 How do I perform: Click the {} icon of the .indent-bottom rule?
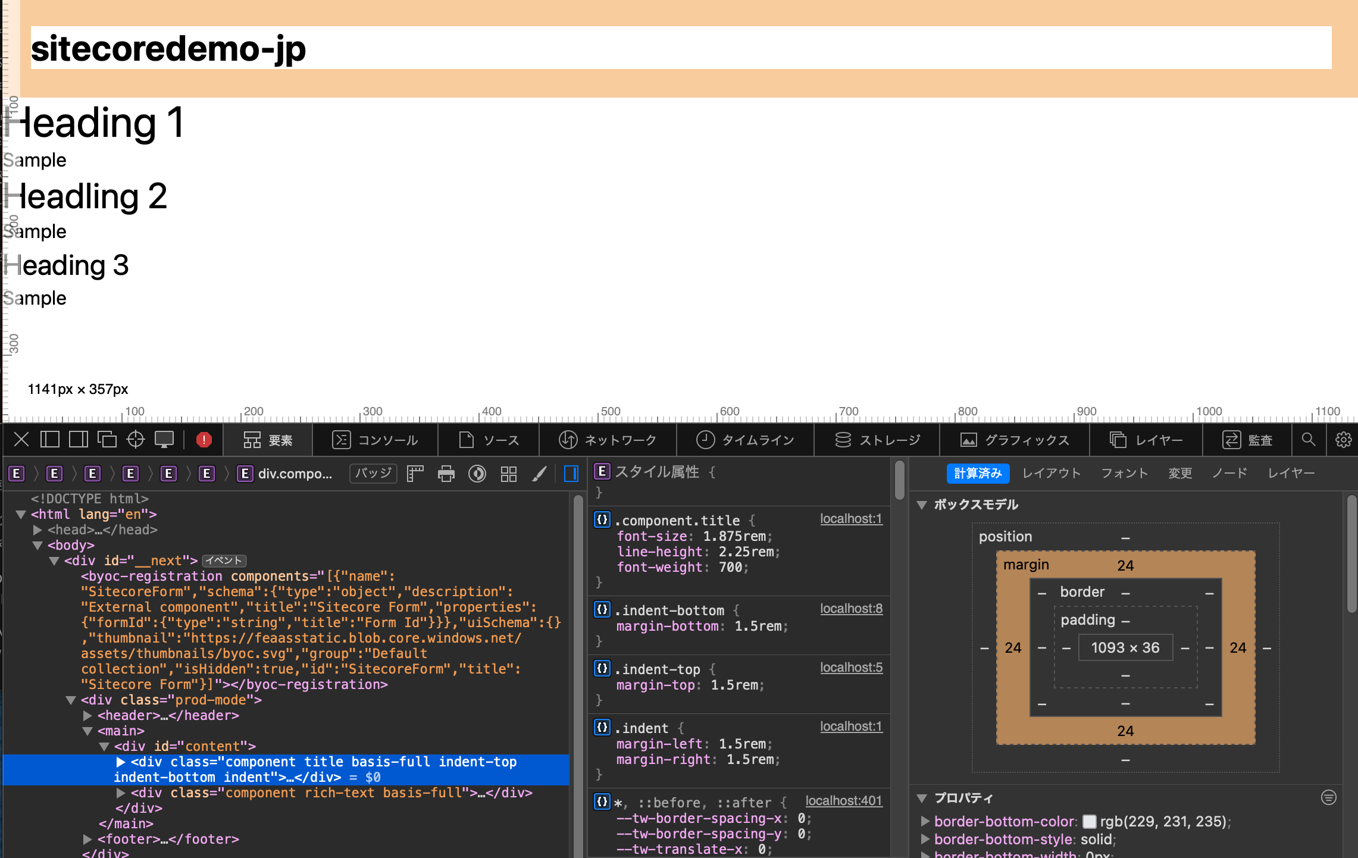click(x=602, y=609)
